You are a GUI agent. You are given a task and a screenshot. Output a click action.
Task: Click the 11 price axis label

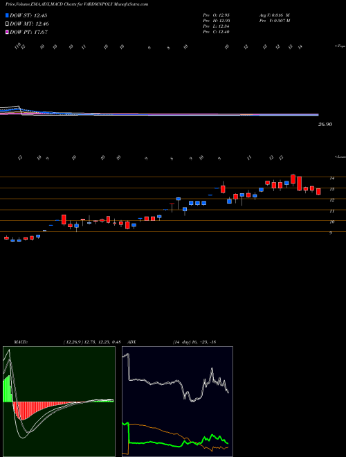click(331, 211)
